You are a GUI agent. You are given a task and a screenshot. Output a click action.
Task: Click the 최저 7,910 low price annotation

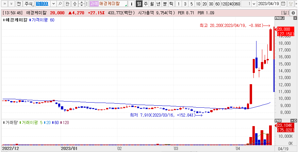click(x=166, y=115)
